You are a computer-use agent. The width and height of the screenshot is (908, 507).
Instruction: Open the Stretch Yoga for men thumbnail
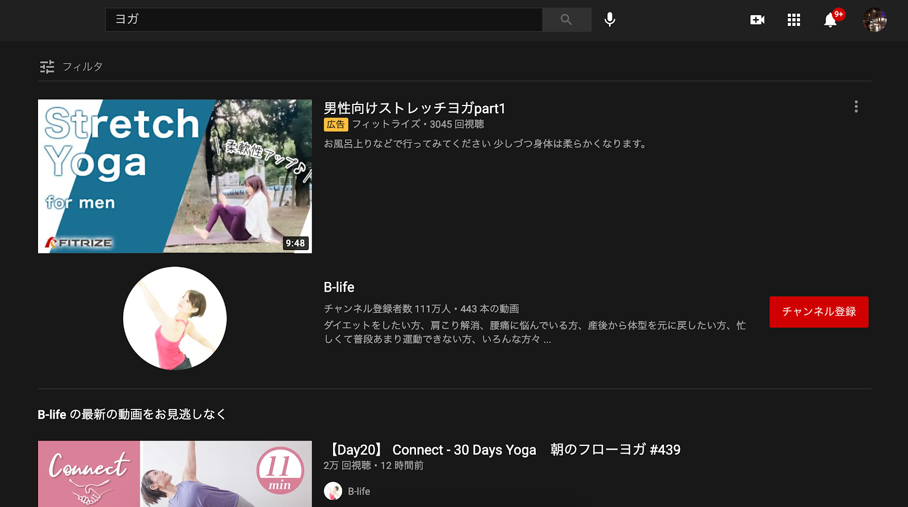[175, 176]
